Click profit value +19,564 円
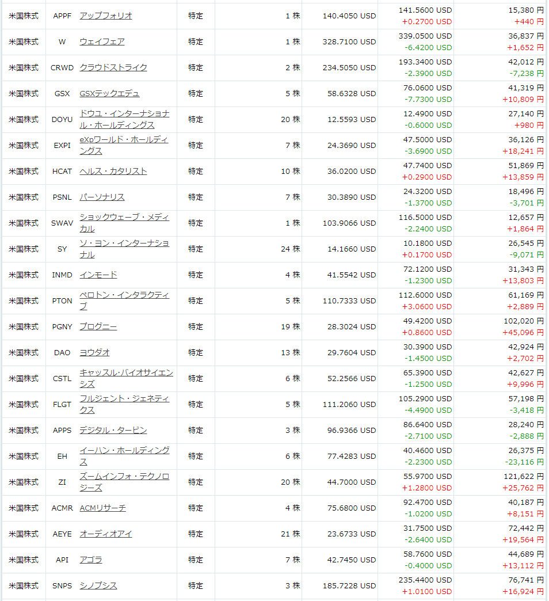This screenshot has width=549, height=601. 523,540
